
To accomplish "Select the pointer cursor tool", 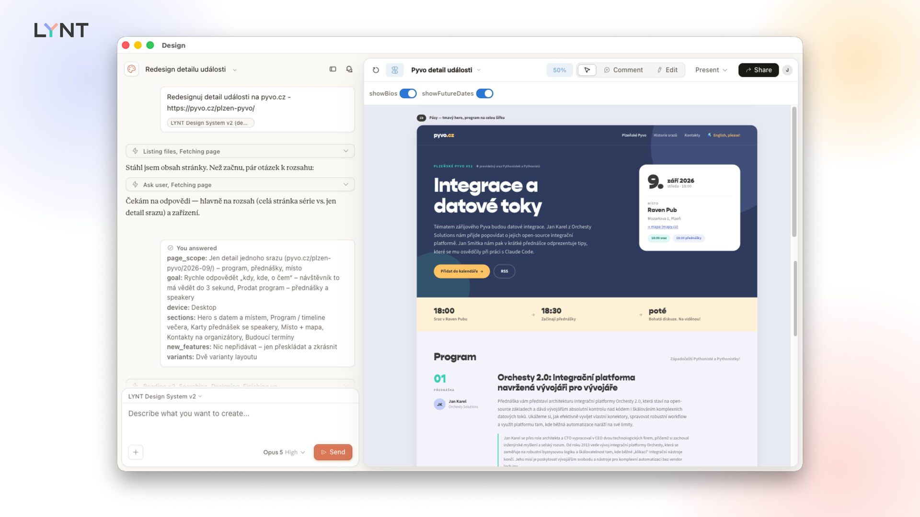I will pyautogui.click(x=587, y=70).
